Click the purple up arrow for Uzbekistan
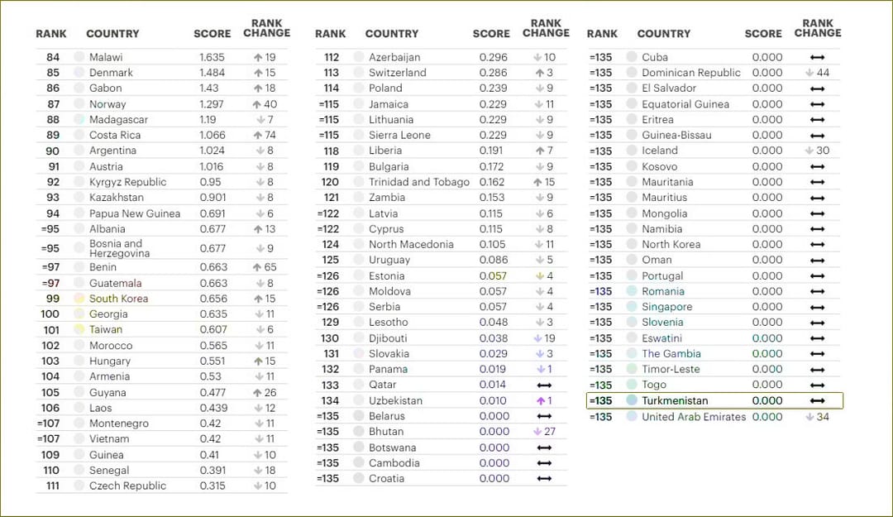893x517 pixels. 537,400
